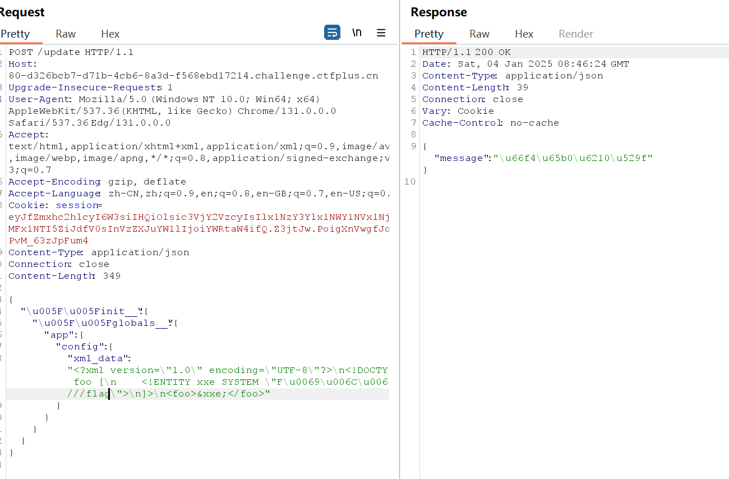This screenshot has height=479, width=729.
Task: Switch to the Response Hex tab
Action: pos(524,34)
